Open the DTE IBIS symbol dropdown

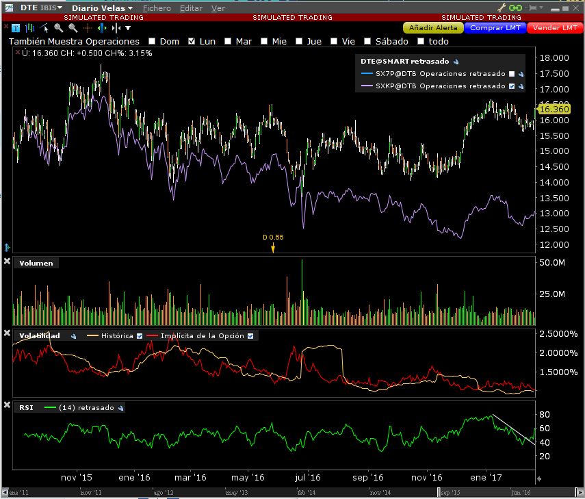point(41,8)
